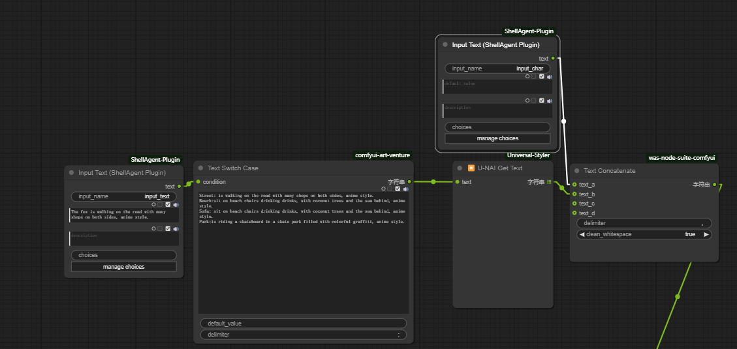Screen dimensions: 737x349
Task: Select circle radio above input_text description
Action: pyautogui.click(x=153, y=228)
